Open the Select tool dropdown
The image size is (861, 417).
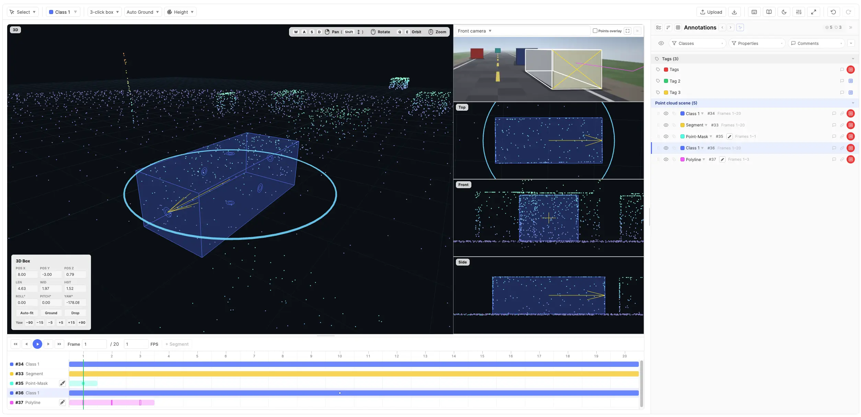coord(23,12)
